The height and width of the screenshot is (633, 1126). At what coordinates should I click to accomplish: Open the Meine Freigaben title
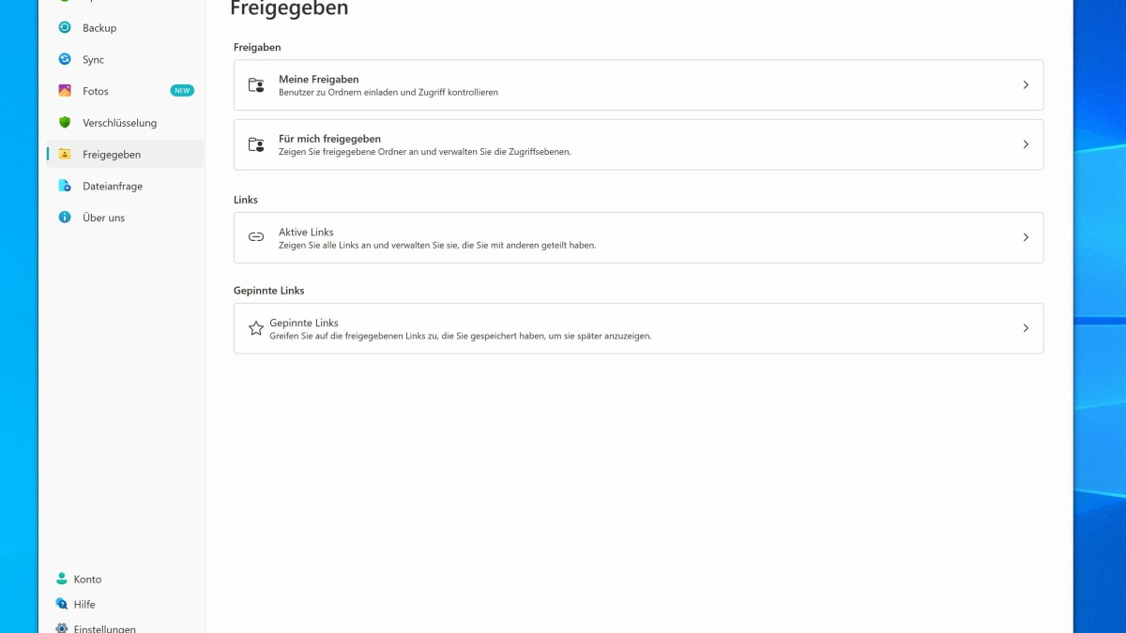(x=319, y=80)
